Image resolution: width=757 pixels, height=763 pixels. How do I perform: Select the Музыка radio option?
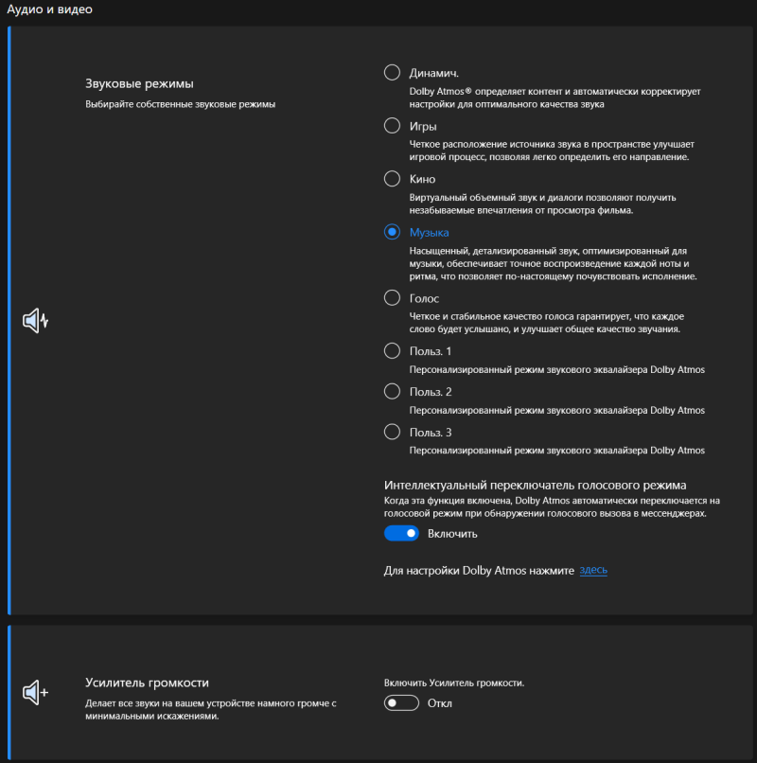[x=392, y=232]
